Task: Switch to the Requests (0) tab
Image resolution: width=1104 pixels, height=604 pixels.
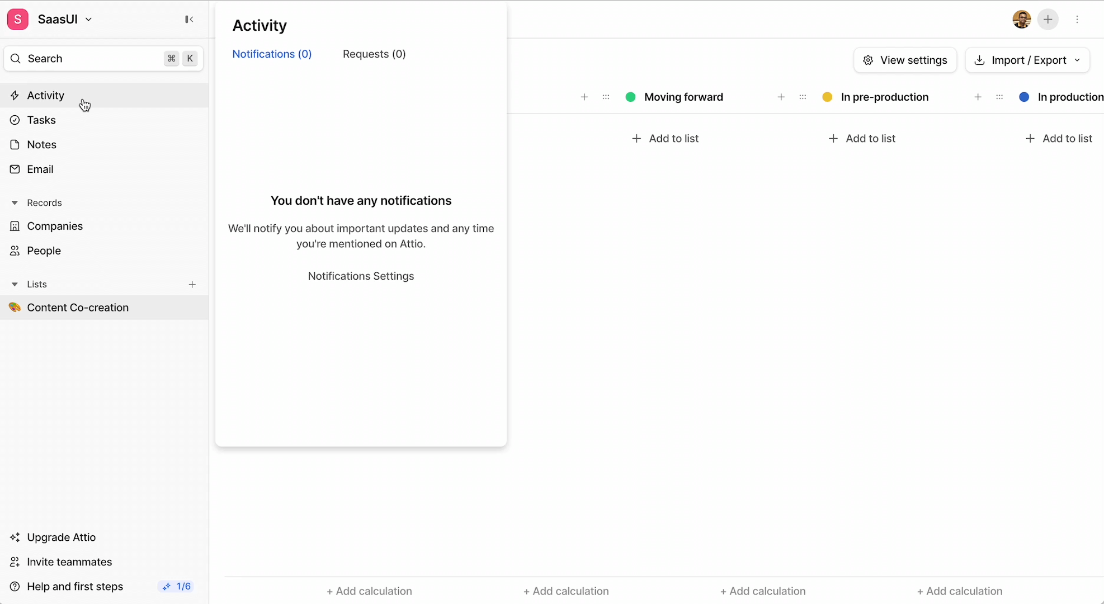Action: tap(374, 54)
